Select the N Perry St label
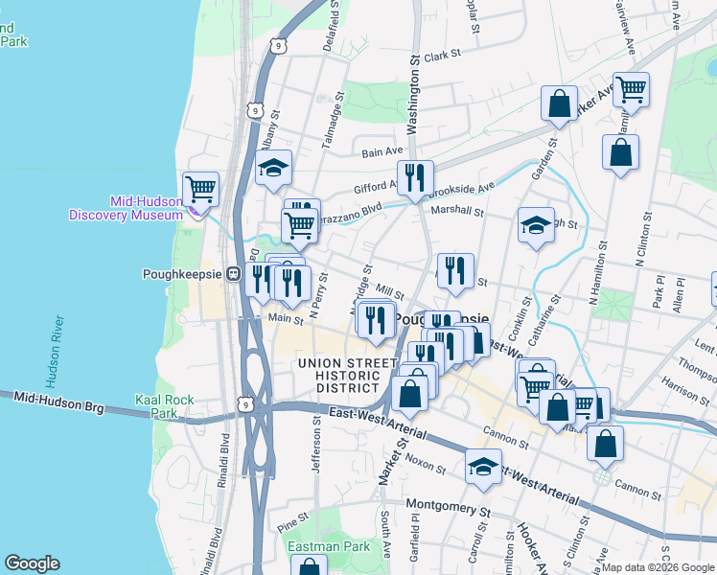Screen dimensions: 717x575 click(x=318, y=295)
